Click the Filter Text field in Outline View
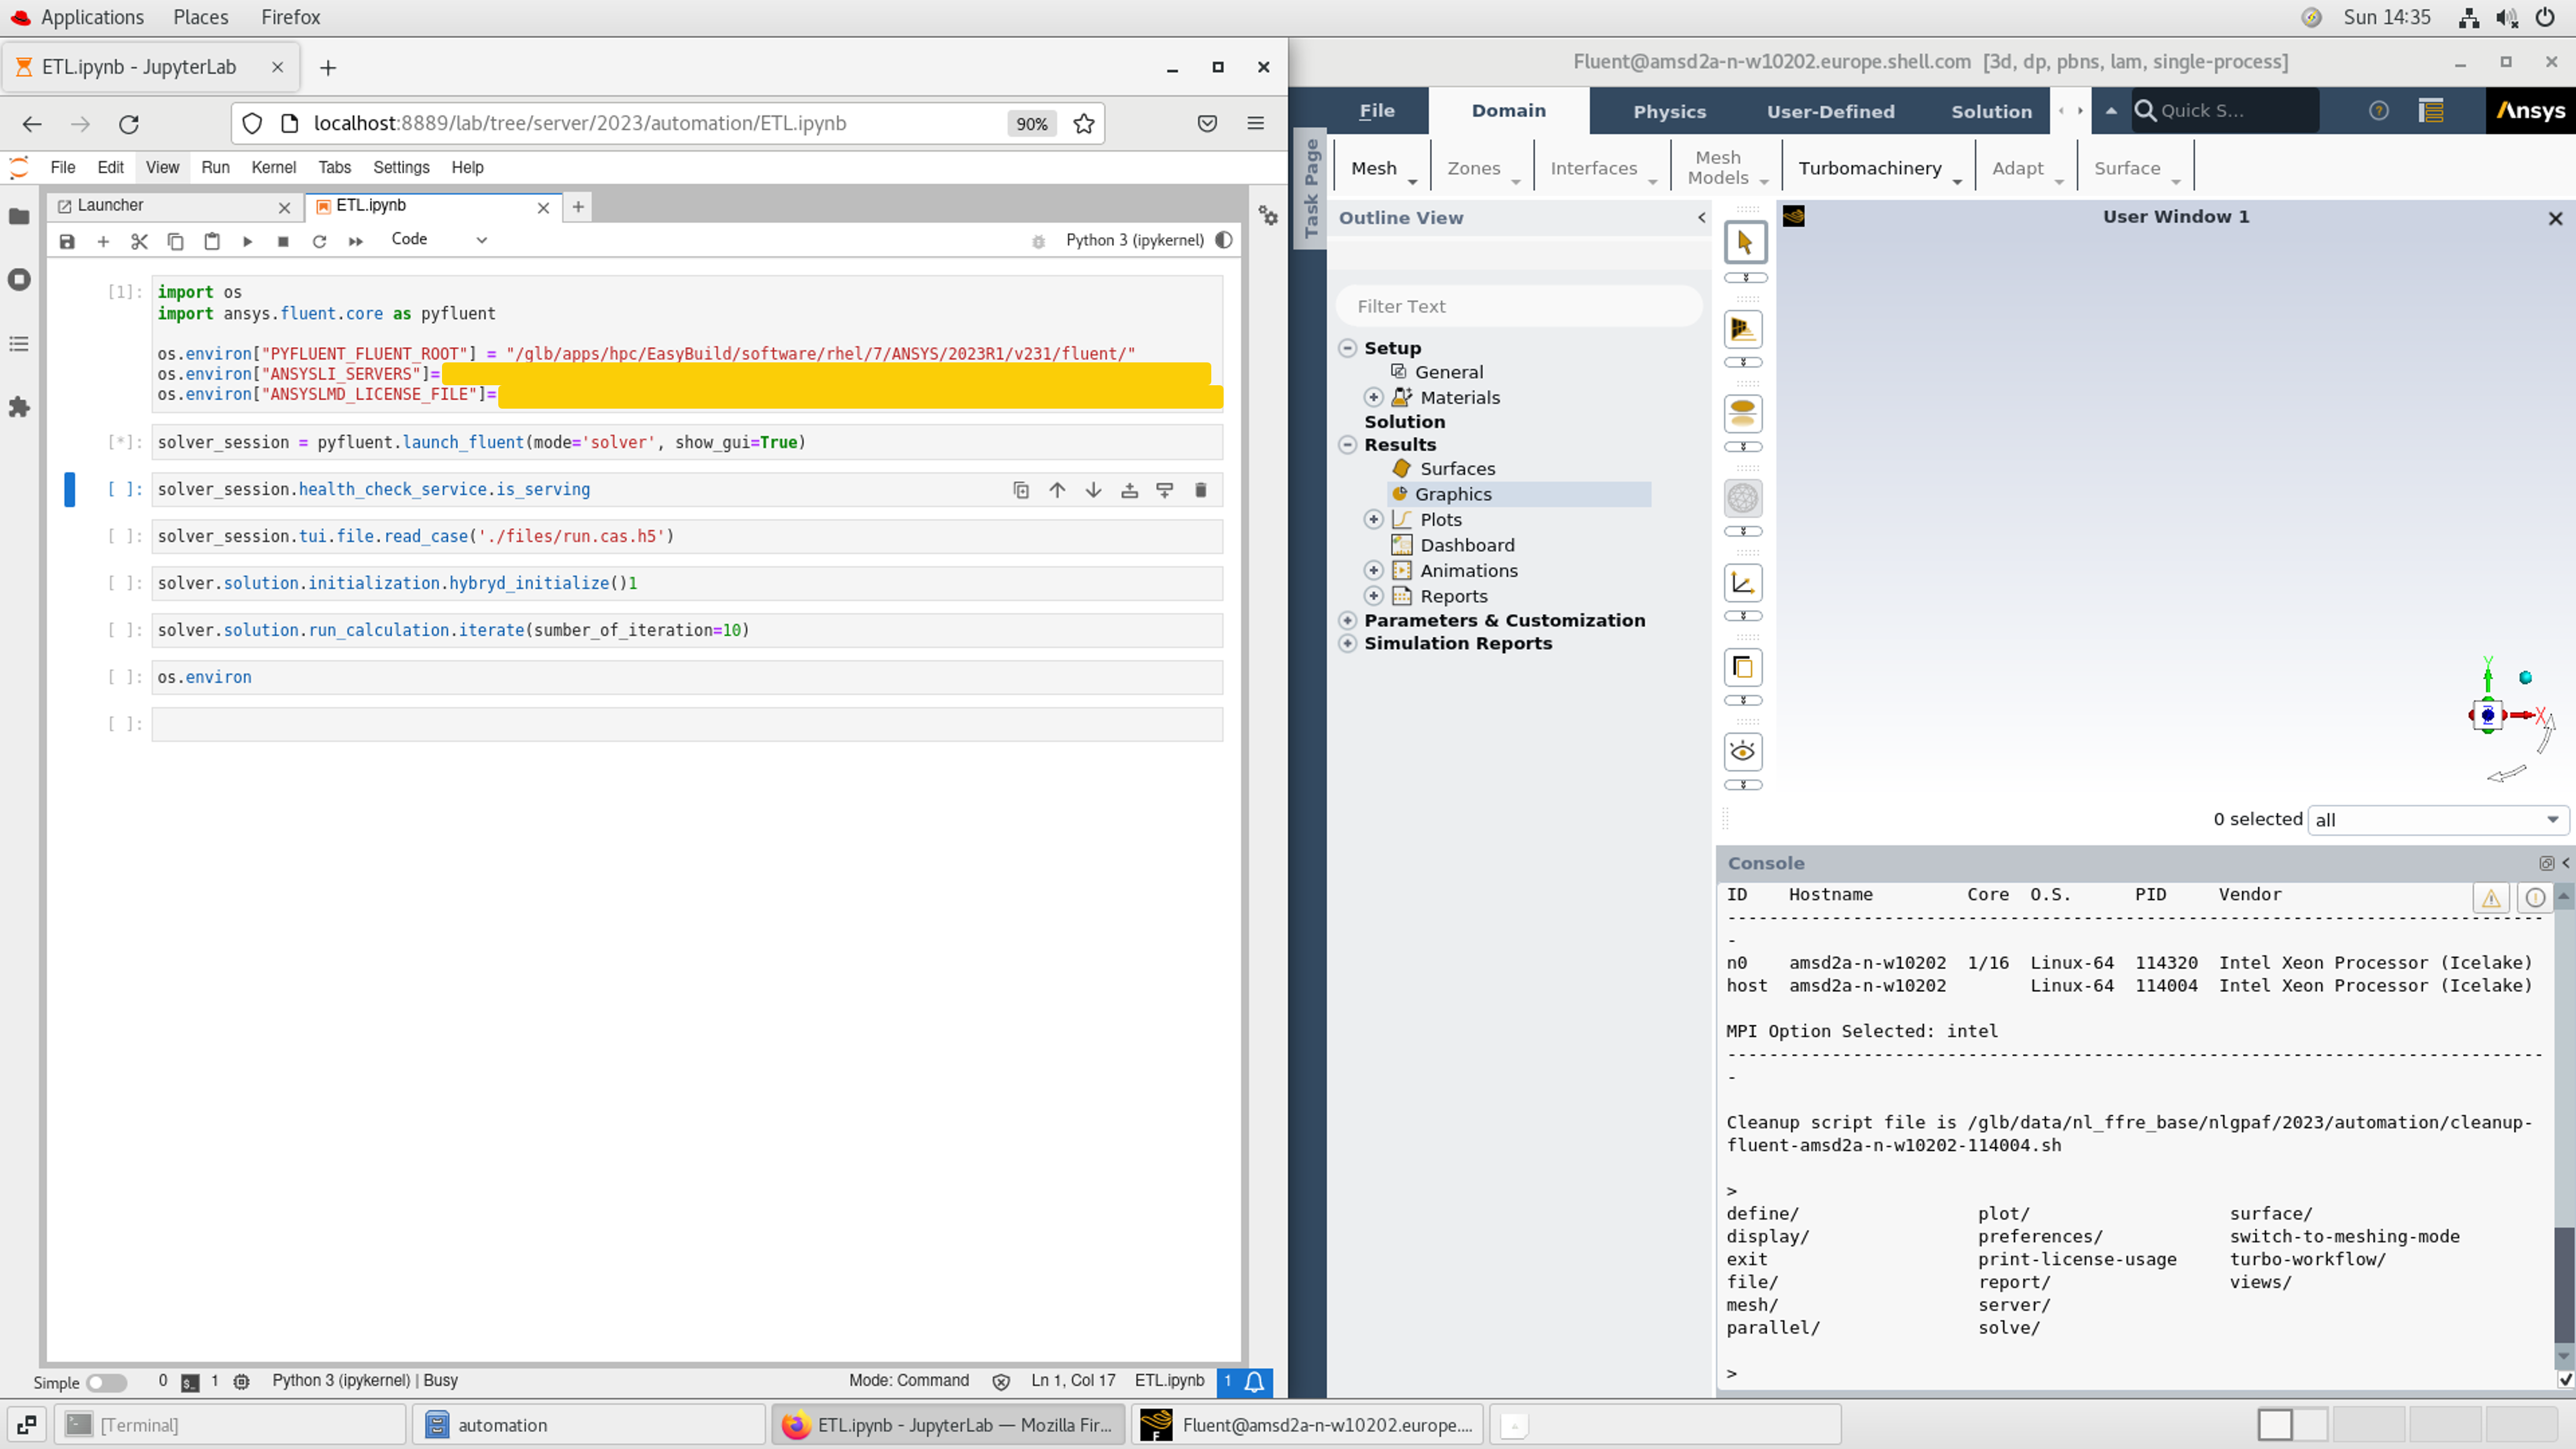Screen dimensions: 2576x1449 pyautogui.click(x=1519, y=306)
